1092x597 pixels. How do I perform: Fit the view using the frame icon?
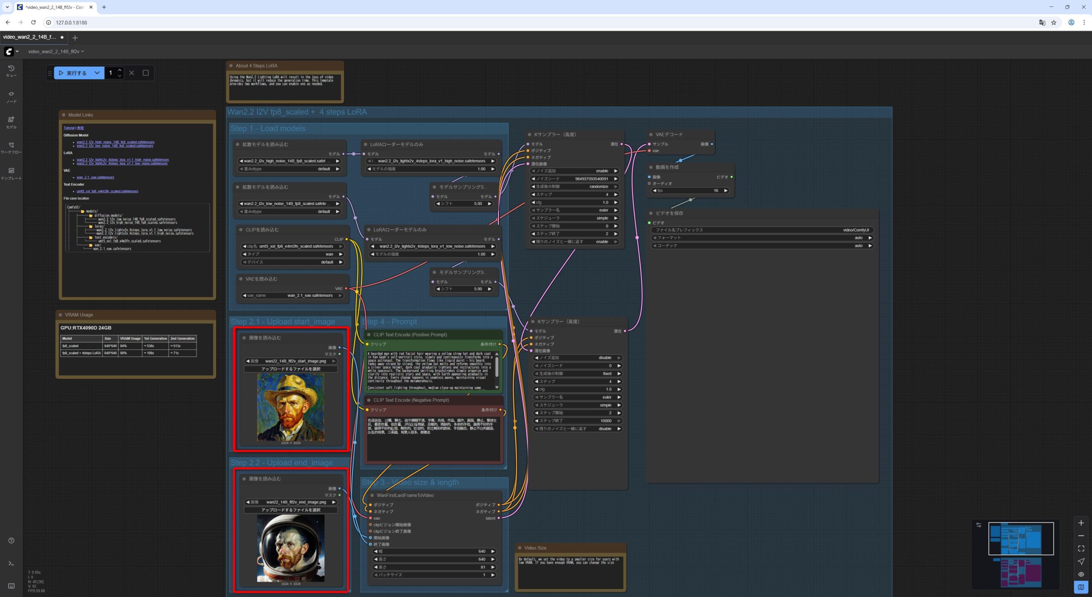[1081, 548]
